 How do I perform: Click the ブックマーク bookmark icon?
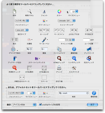pyautogui.click(x=89, y=49)
